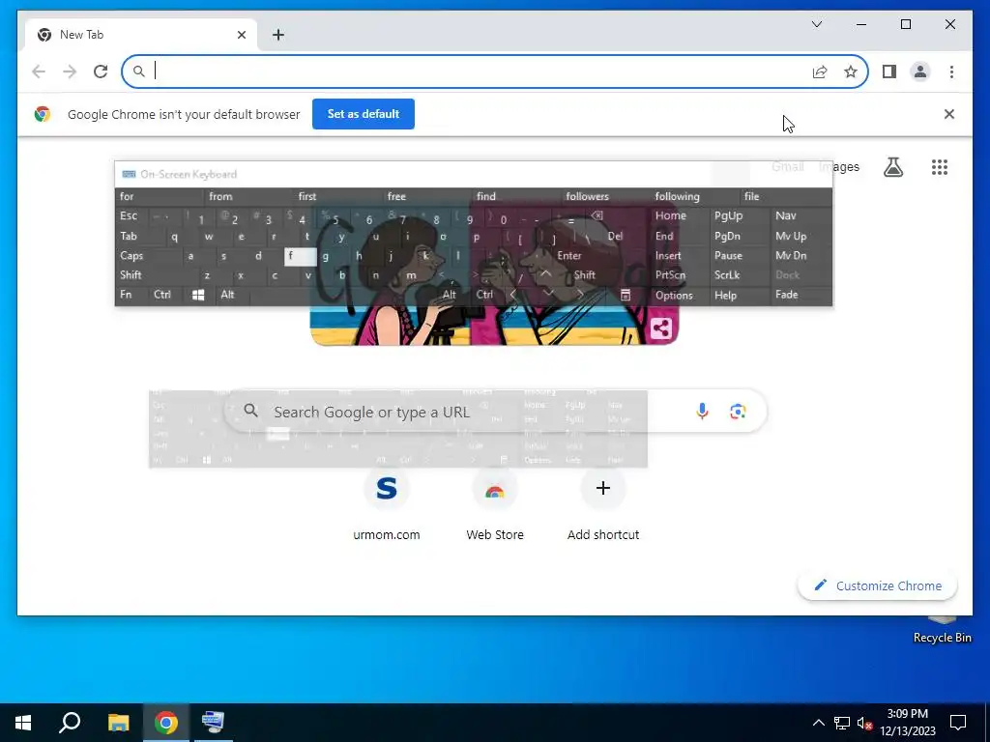Open Search Labs flask icon
Image resolution: width=990 pixels, height=742 pixels.
click(892, 167)
